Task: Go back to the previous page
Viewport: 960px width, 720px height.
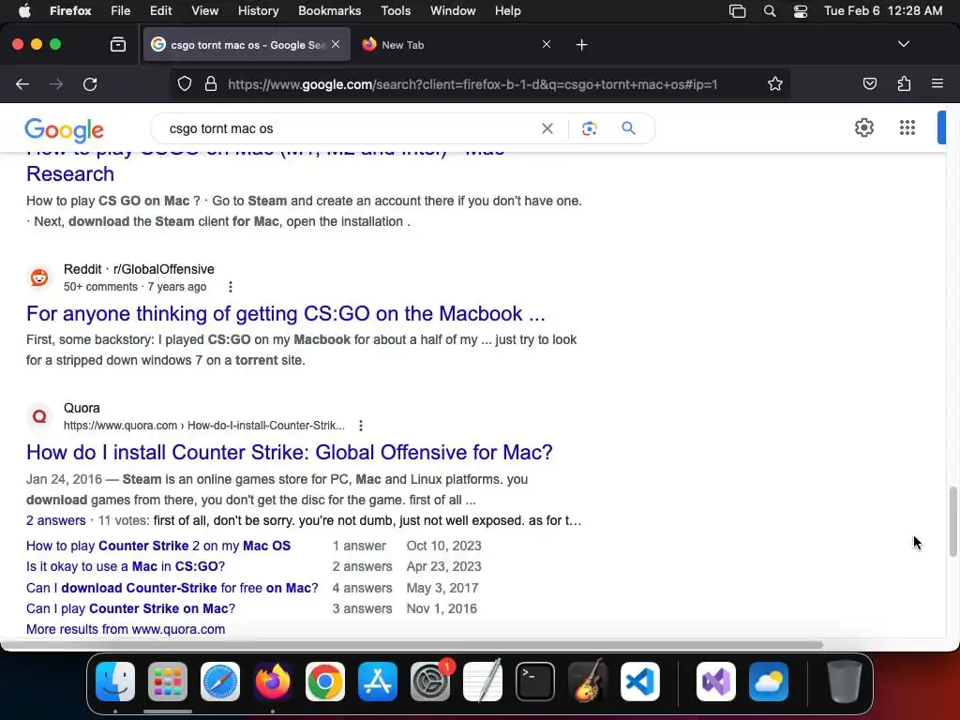Action: pos(22,83)
